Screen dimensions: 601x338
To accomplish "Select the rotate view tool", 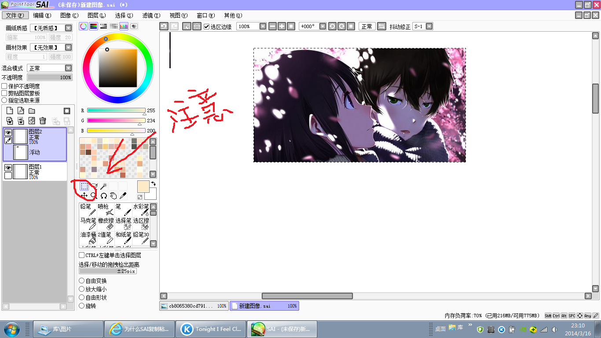I will (x=103, y=195).
